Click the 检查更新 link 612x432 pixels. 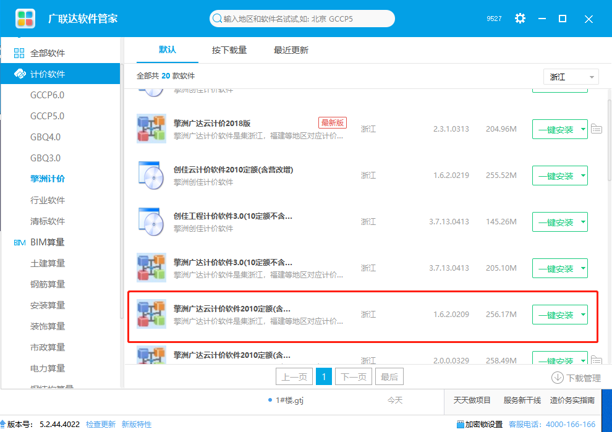tap(101, 424)
